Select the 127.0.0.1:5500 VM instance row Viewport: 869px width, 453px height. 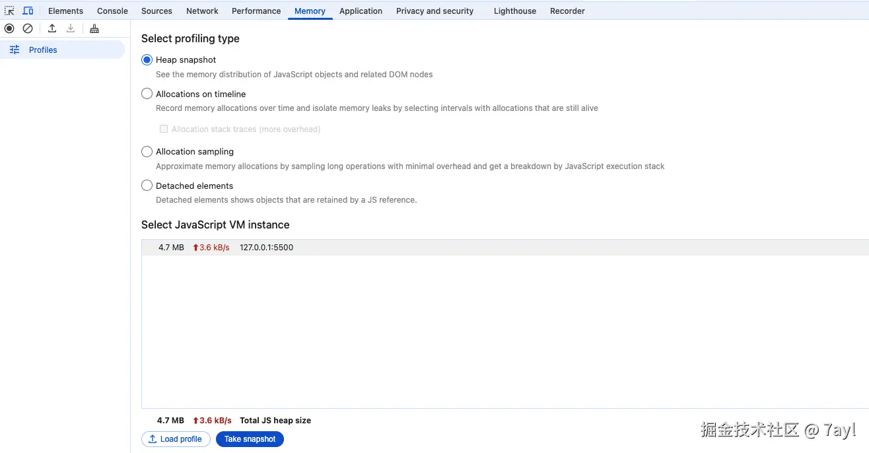[266, 248]
